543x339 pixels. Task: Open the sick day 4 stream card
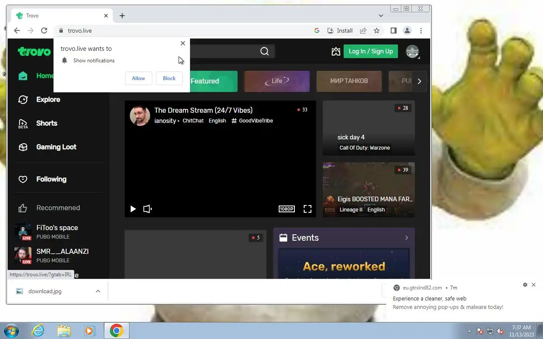pos(369,128)
